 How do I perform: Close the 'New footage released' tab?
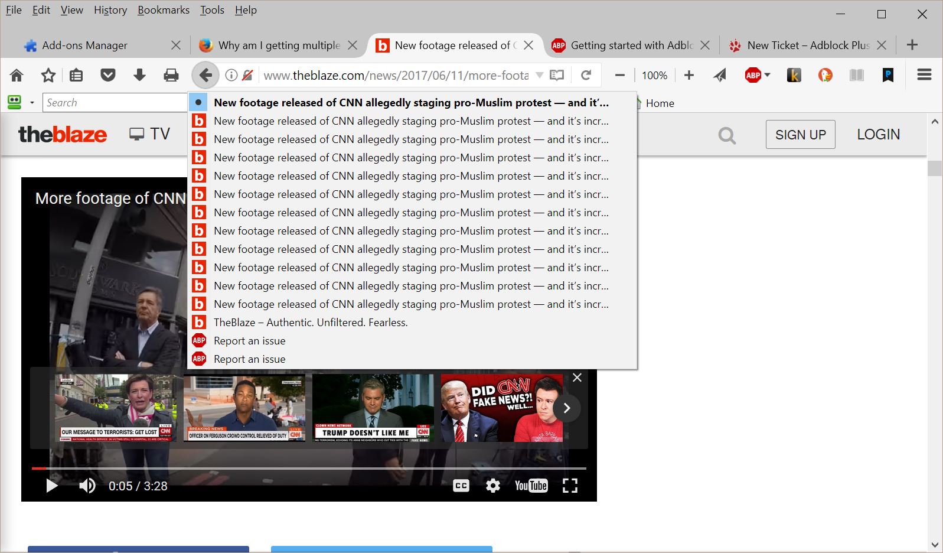click(528, 45)
